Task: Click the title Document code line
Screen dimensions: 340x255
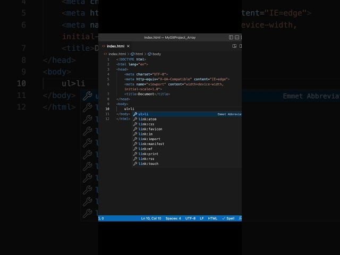Action: pyautogui.click(x=147, y=94)
